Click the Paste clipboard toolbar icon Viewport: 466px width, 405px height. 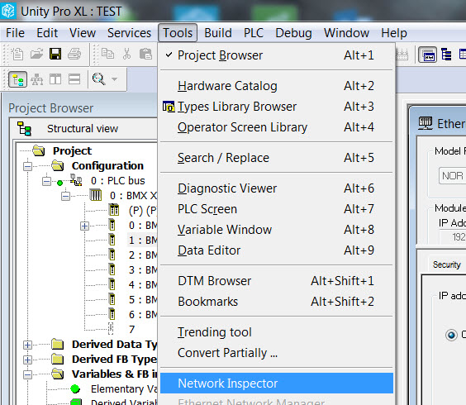tap(145, 54)
